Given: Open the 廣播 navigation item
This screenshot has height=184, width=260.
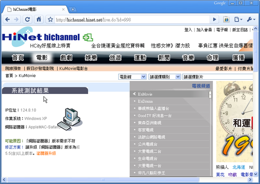Looking at the screenshot, I should (x=238, y=58).
